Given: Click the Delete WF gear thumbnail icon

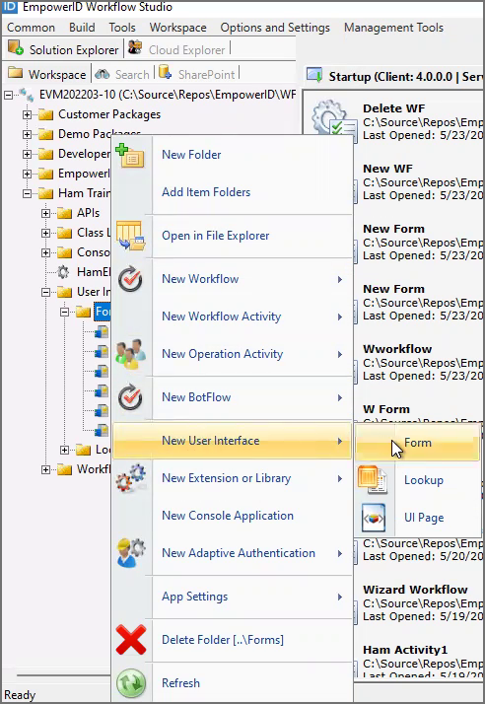Looking at the screenshot, I should point(334,120).
